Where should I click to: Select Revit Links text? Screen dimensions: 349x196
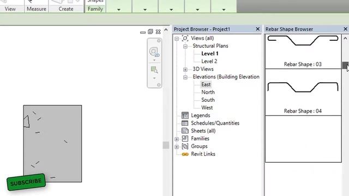203,154
